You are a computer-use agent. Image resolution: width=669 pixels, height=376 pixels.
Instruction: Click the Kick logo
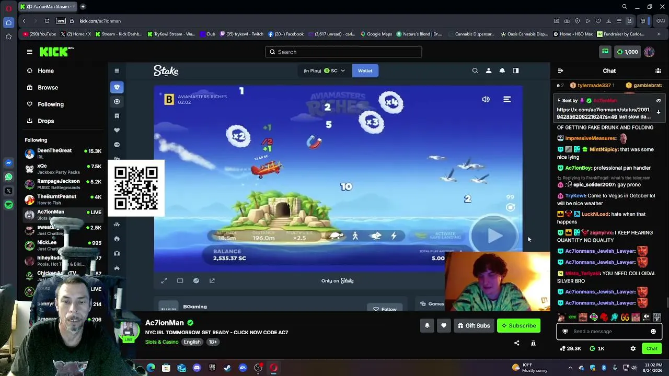56,52
